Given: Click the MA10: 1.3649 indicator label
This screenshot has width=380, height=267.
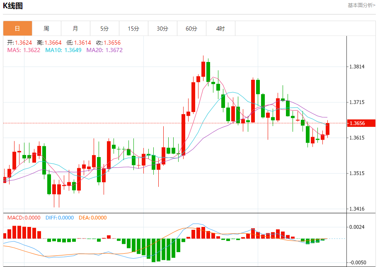Looking at the screenshot, I should [63, 50].
